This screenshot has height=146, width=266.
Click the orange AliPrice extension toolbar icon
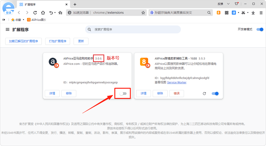(x=218, y=13)
